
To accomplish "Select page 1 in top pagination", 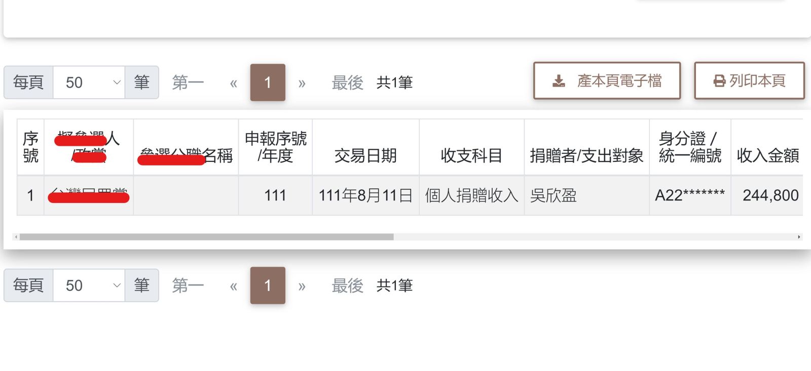I will pyautogui.click(x=268, y=83).
